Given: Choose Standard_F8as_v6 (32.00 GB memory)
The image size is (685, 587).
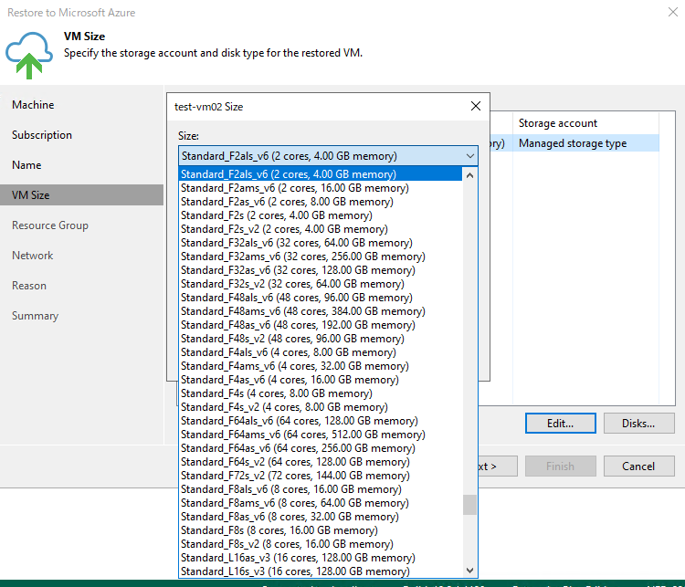Looking at the screenshot, I should click(321, 516).
